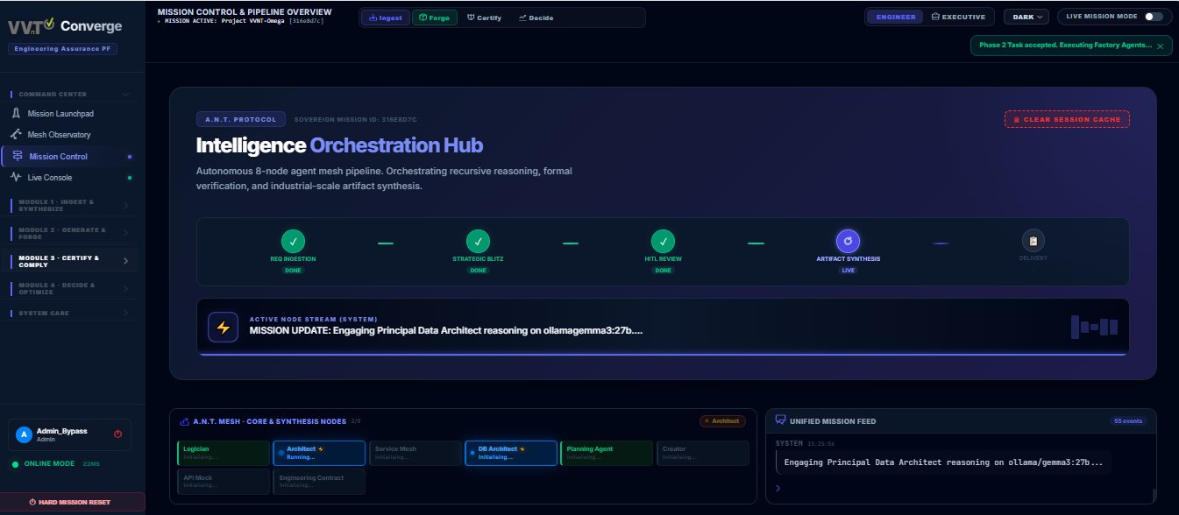Dismiss the Phase 2 Task accepted notification
Viewport: 1179px width, 515px height.
[x=1161, y=46]
